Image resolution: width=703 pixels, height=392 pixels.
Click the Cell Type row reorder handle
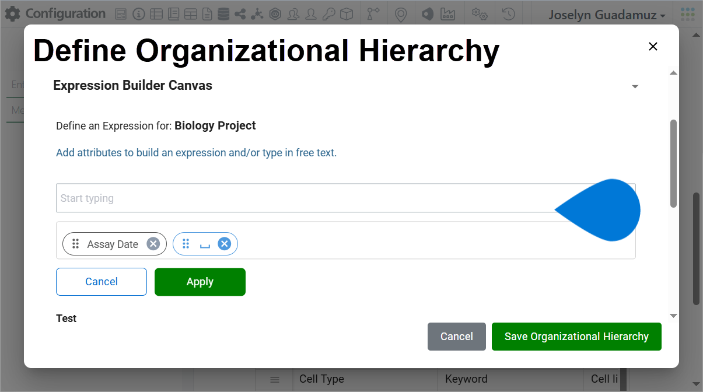[x=275, y=379]
